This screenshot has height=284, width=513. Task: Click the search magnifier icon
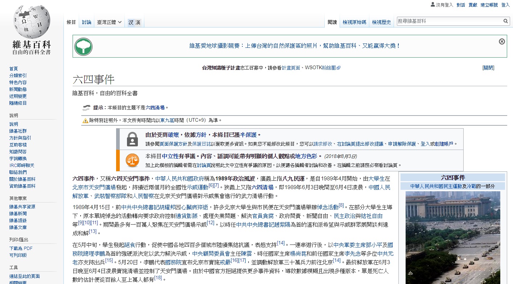click(x=506, y=21)
